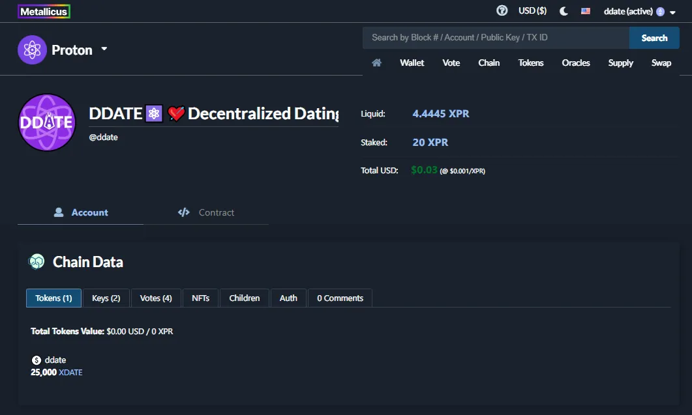692x415 pixels.
Task: Click the Total Tokens Value text
Action: coord(67,331)
